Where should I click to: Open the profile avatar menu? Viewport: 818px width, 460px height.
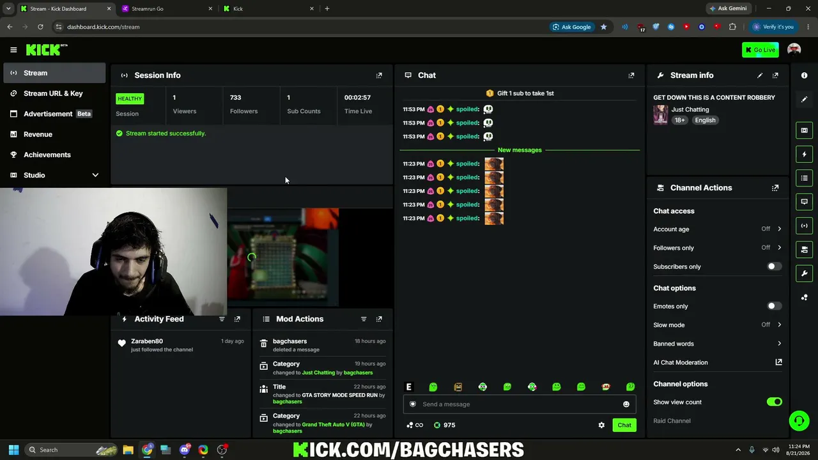(794, 50)
